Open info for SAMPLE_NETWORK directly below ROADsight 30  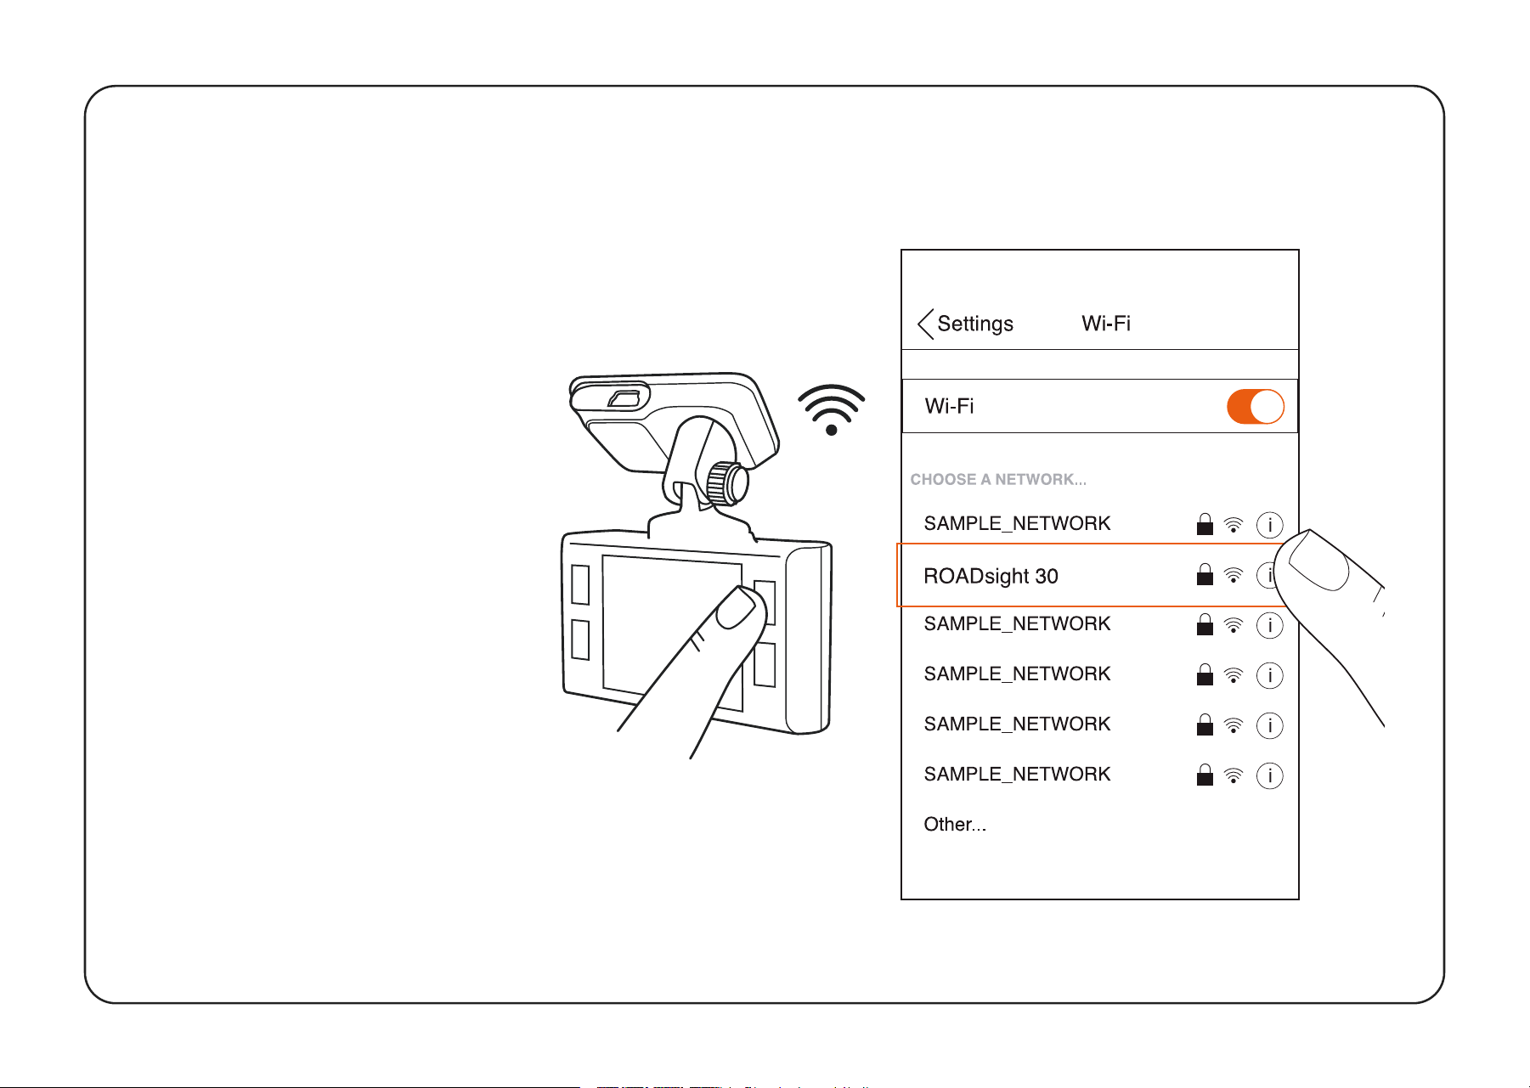click(1269, 625)
